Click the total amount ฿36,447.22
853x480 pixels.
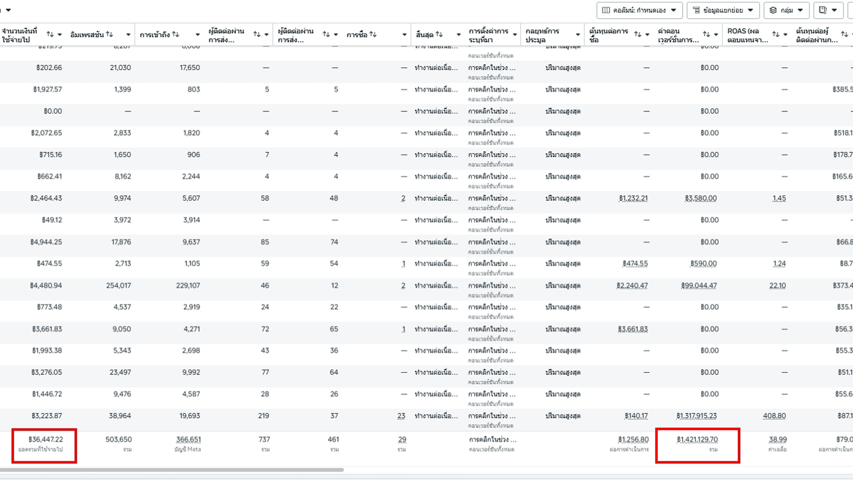[x=46, y=440]
